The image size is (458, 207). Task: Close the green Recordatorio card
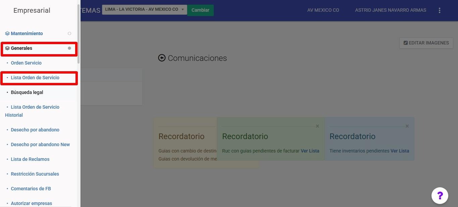point(317,126)
